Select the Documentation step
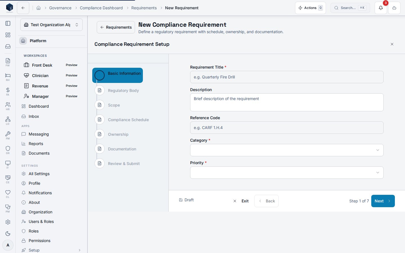The image size is (405, 253). [116, 149]
